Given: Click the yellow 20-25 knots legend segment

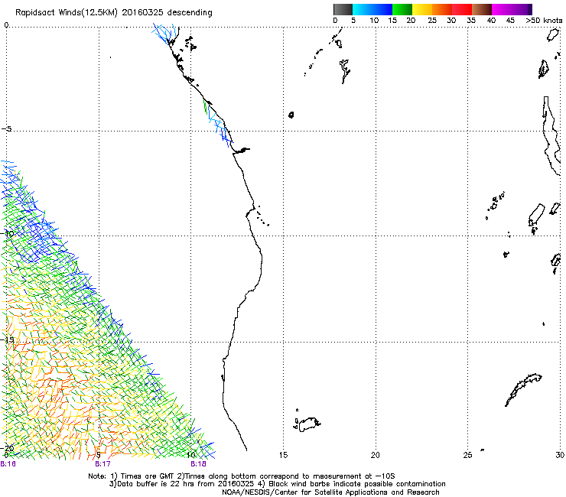Looking at the screenshot, I should point(422,9).
